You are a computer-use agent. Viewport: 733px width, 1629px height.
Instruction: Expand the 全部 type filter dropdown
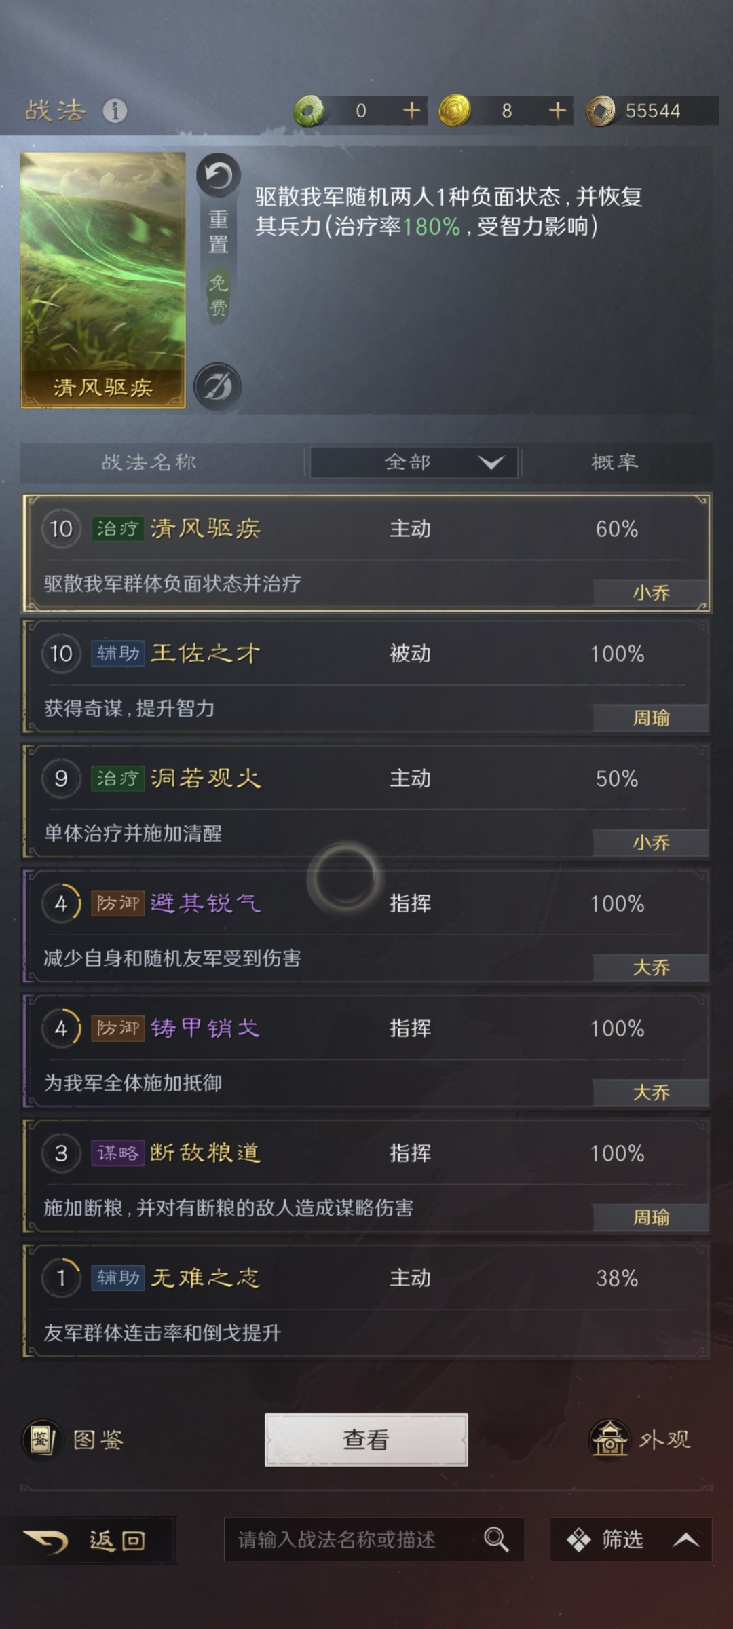[414, 463]
